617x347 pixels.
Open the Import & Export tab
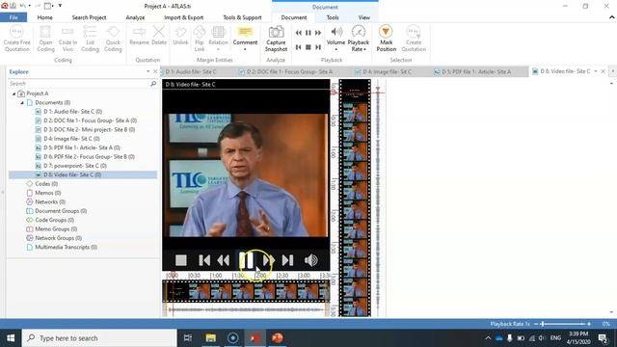pyautogui.click(x=183, y=17)
